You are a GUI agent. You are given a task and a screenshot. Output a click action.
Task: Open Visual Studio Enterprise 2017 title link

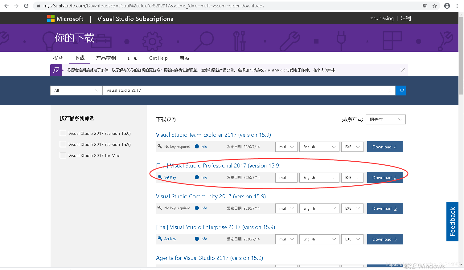(x=216, y=227)
